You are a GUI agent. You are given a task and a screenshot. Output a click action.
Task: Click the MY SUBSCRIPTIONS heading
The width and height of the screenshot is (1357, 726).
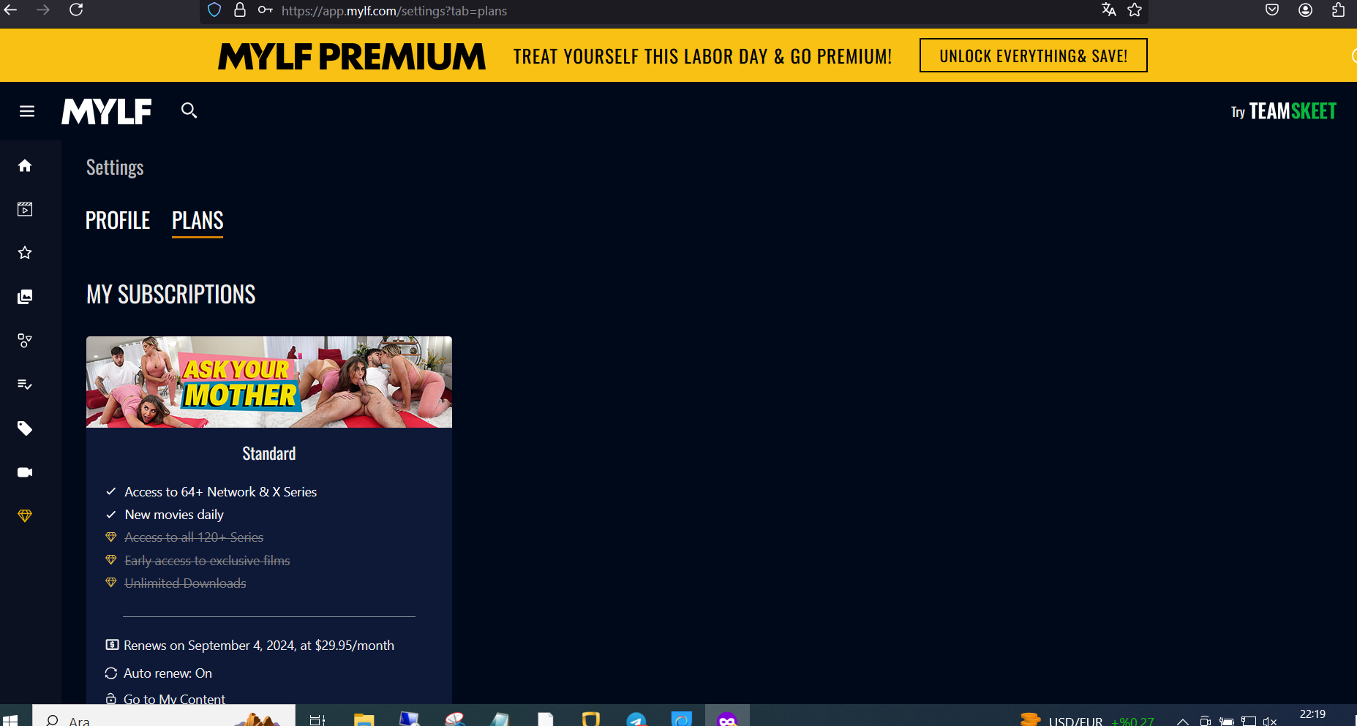(x=171, y=294)
